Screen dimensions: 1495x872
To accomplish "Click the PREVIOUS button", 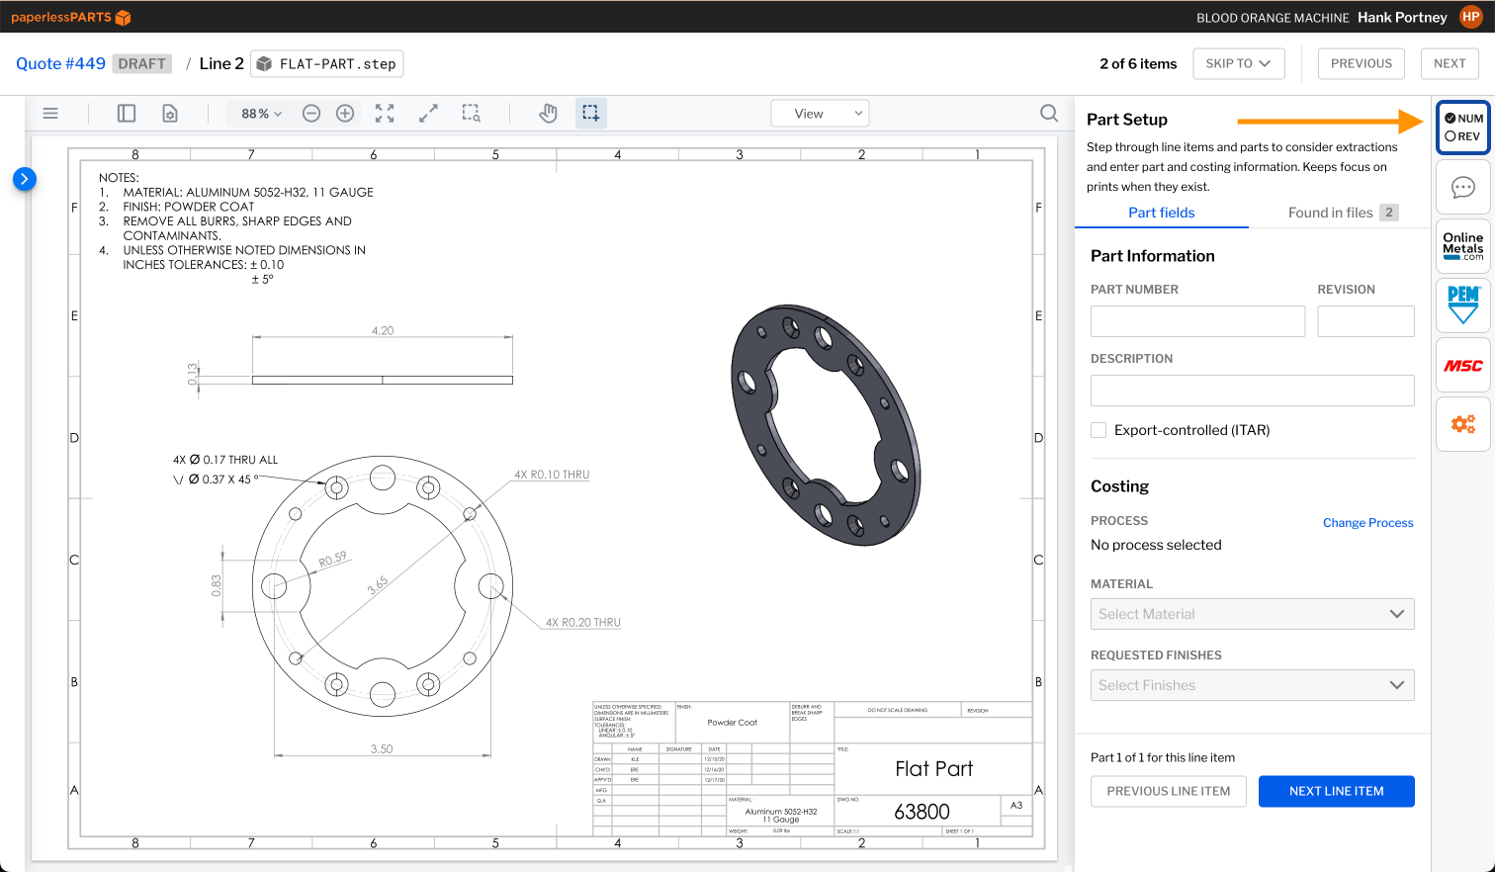I will [1362, 63].
